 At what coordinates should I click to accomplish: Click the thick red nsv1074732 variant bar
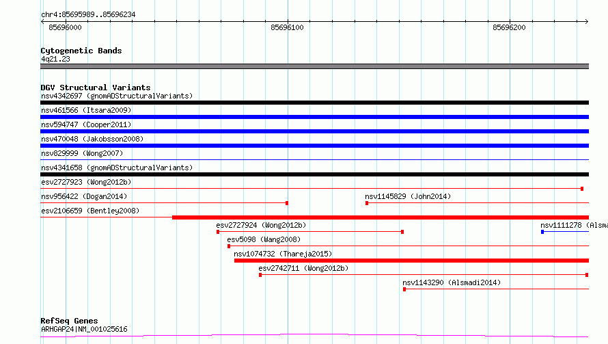[x=411, y=261]
